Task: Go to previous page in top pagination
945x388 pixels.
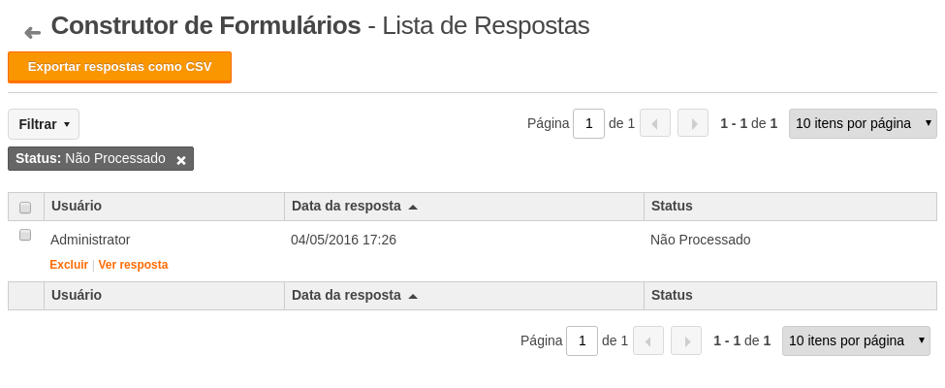Action: [x=654, y=123]
